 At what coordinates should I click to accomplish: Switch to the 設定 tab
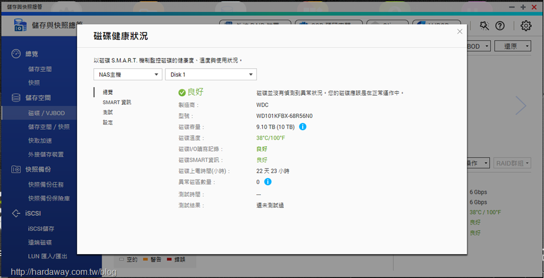[x=108, y=122]
